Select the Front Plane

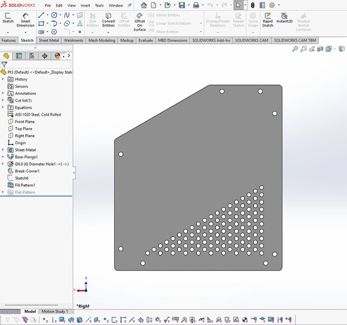pos(24,122)
